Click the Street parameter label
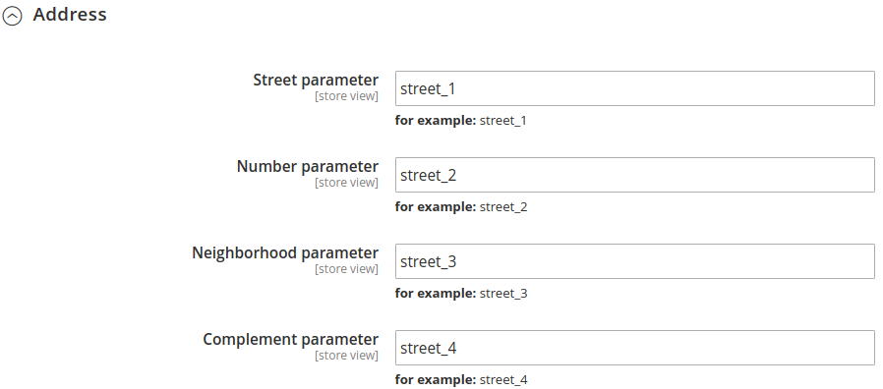The height and width of the screenshot is (389, 883). [x=316, y=80]
